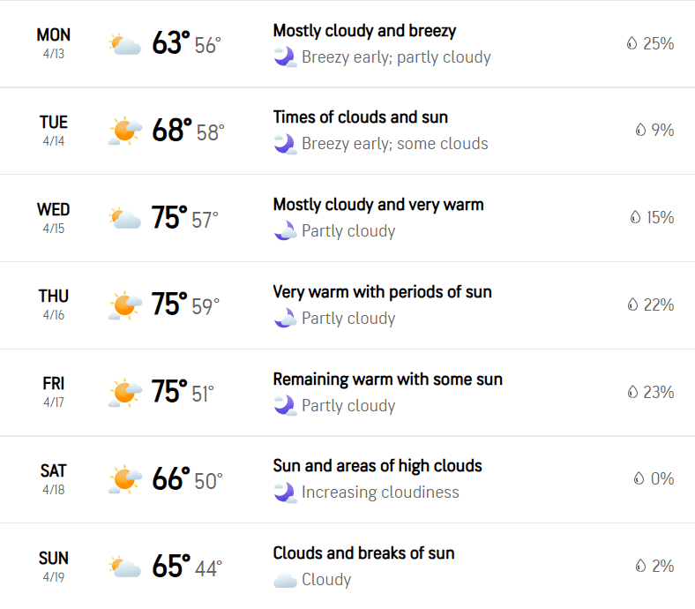695x609 pixels.
Task: Select Tuesday's 9% precipitation value
Action: click(x=662, y=130)
